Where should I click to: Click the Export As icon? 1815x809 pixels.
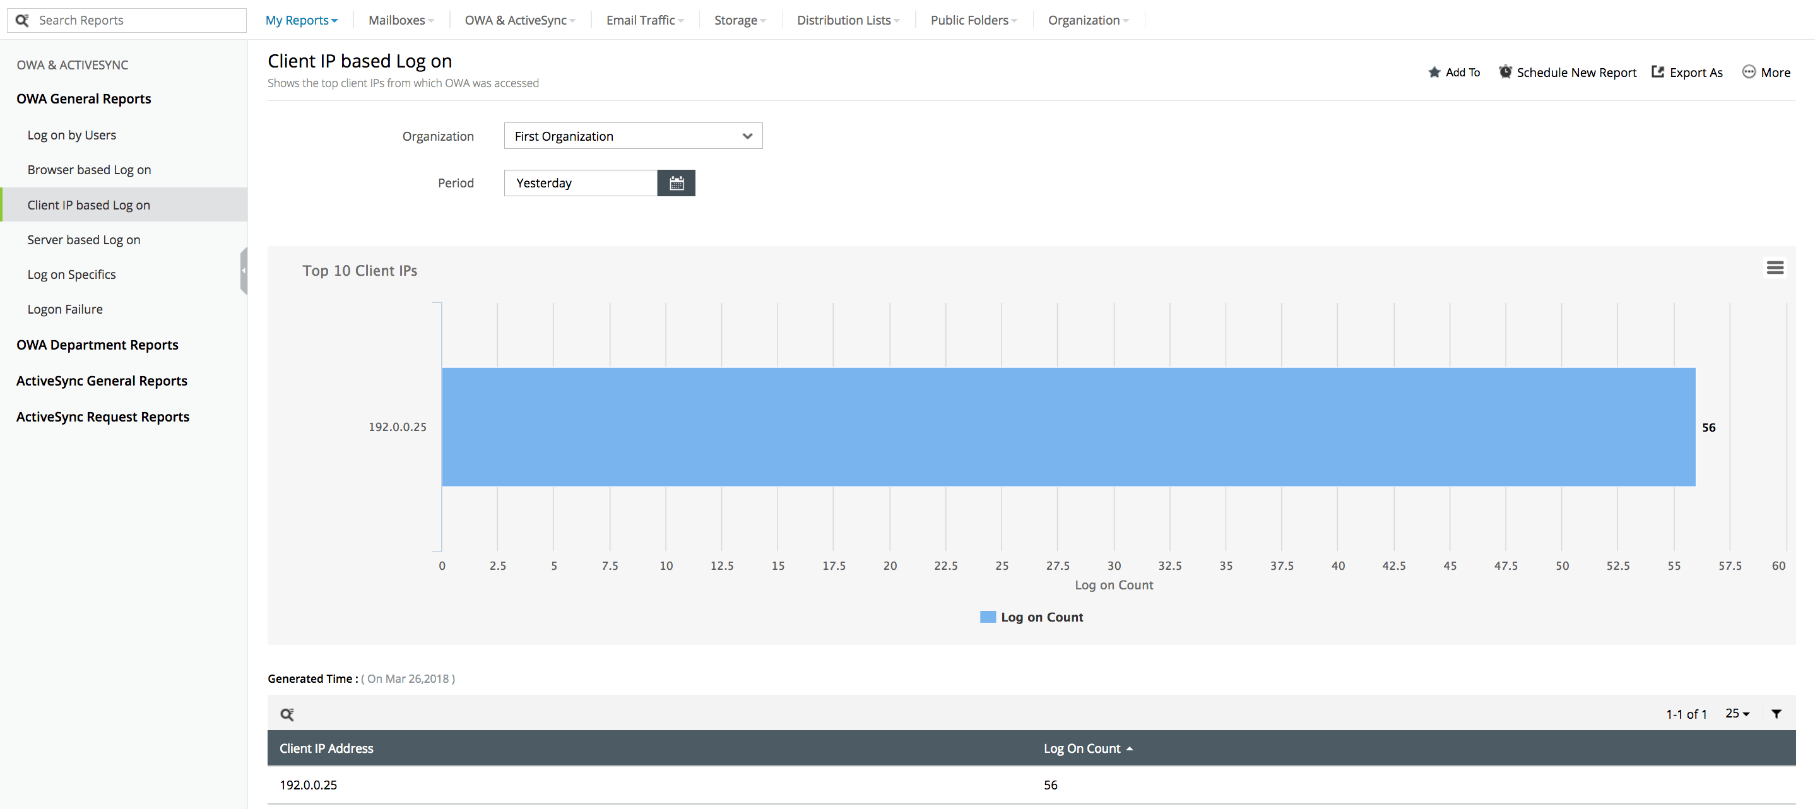pos(1657,72)
